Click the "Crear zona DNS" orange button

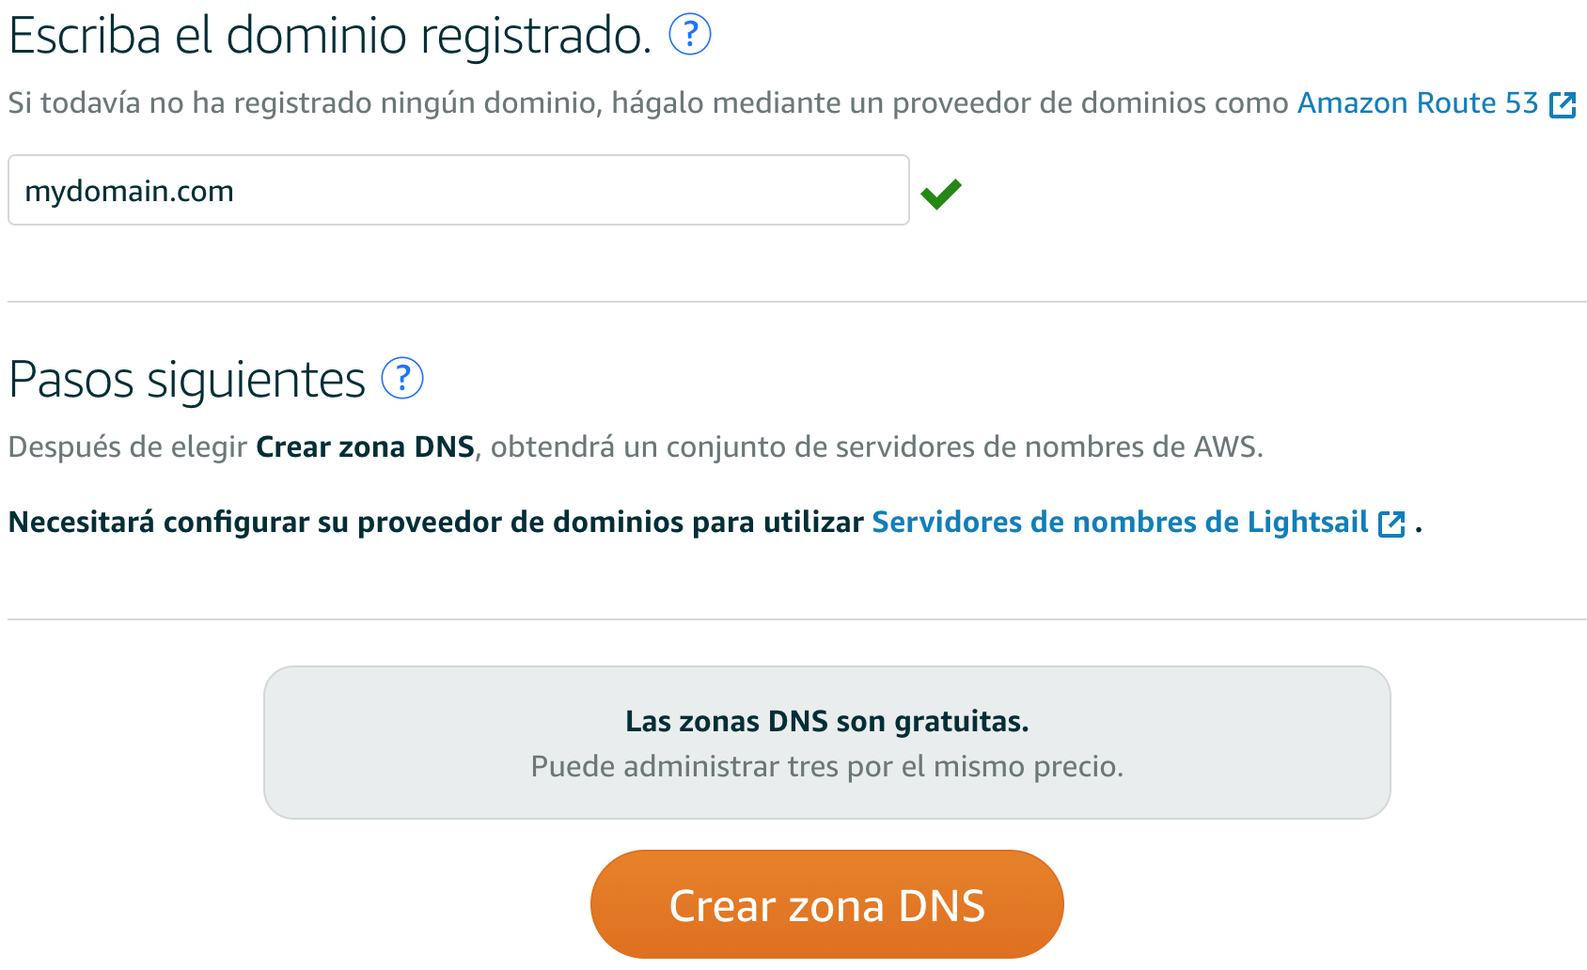[x=827, y=904]
